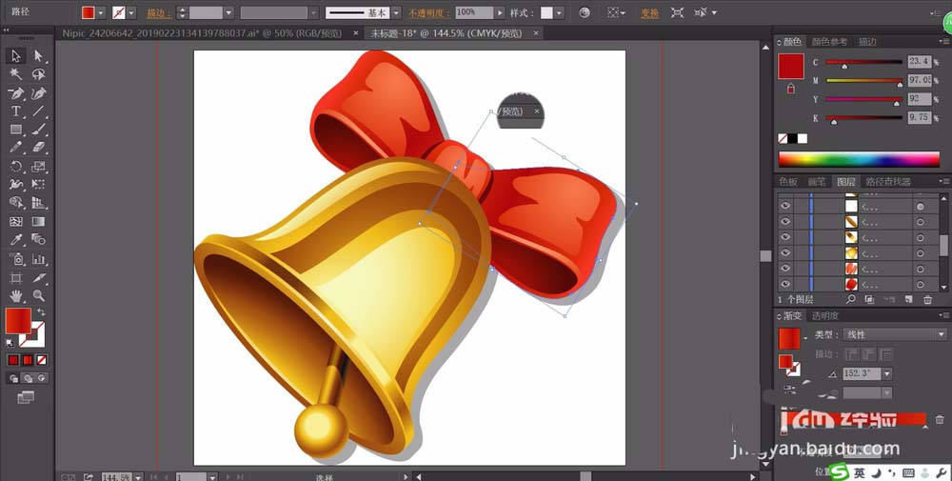Expand opacity slider arrow next to 100%
This screenshot has height=481, width=952.
pos(500,12)
